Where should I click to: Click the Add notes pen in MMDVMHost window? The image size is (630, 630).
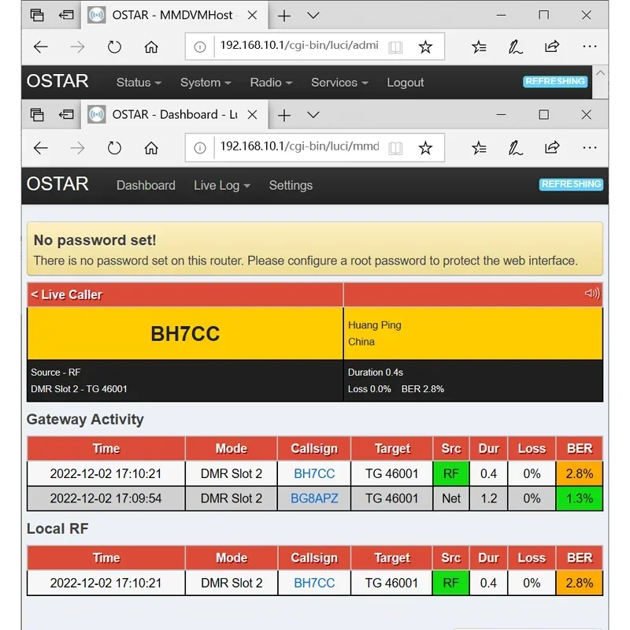(x=515, y=47)
